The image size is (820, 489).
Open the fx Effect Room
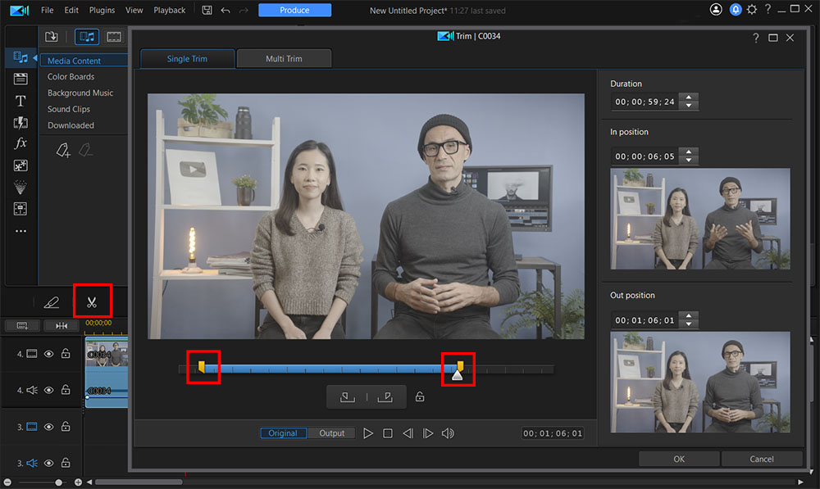pyautogui.click(x=21, y=143)
